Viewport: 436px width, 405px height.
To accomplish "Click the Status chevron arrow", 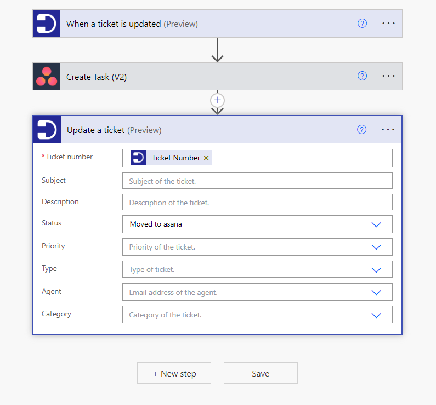I will click(376, 224).
